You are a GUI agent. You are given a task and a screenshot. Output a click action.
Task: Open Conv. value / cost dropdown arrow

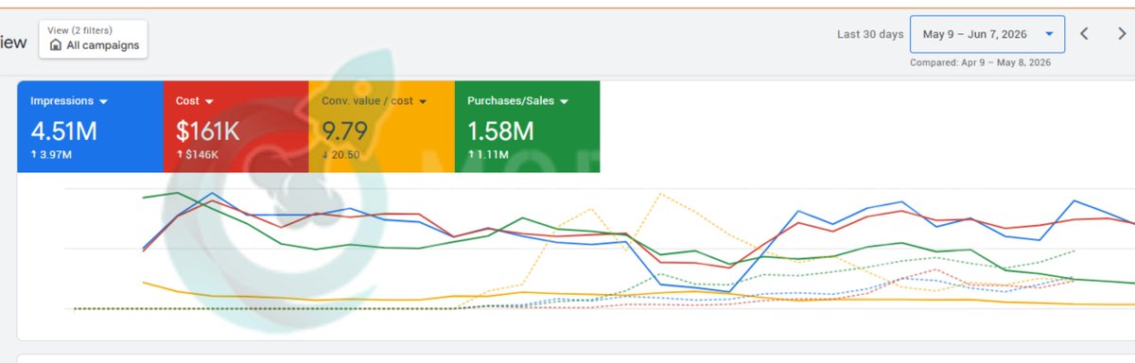click(423, 101)
